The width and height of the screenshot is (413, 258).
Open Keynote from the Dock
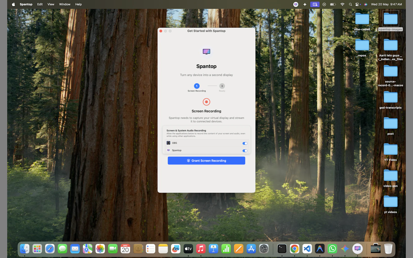(x=213, y=249)
